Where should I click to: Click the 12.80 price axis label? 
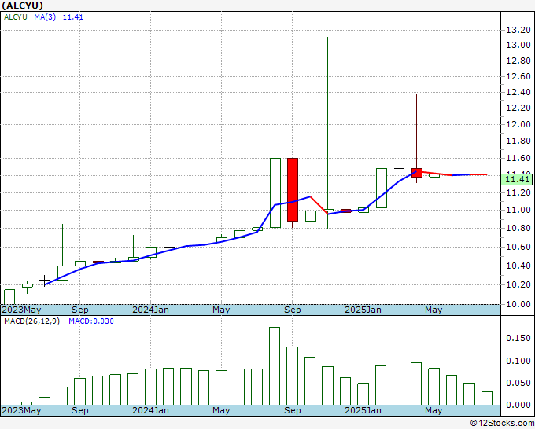click(x=518, y=61)
